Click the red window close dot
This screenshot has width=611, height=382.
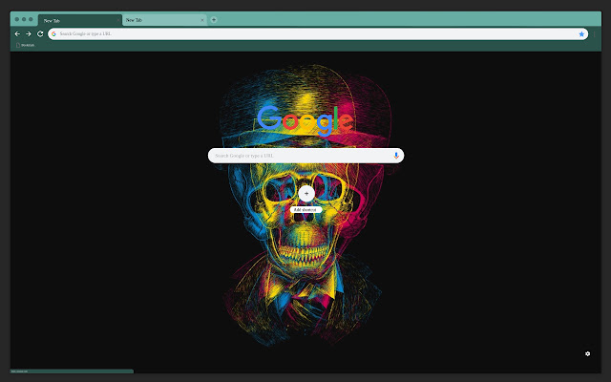pyautogui.click(x=17, y=19)
